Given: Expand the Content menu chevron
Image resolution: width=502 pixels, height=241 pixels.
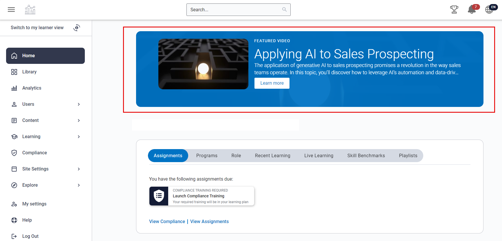Looking at the screenshot, I should coord(79,120).
